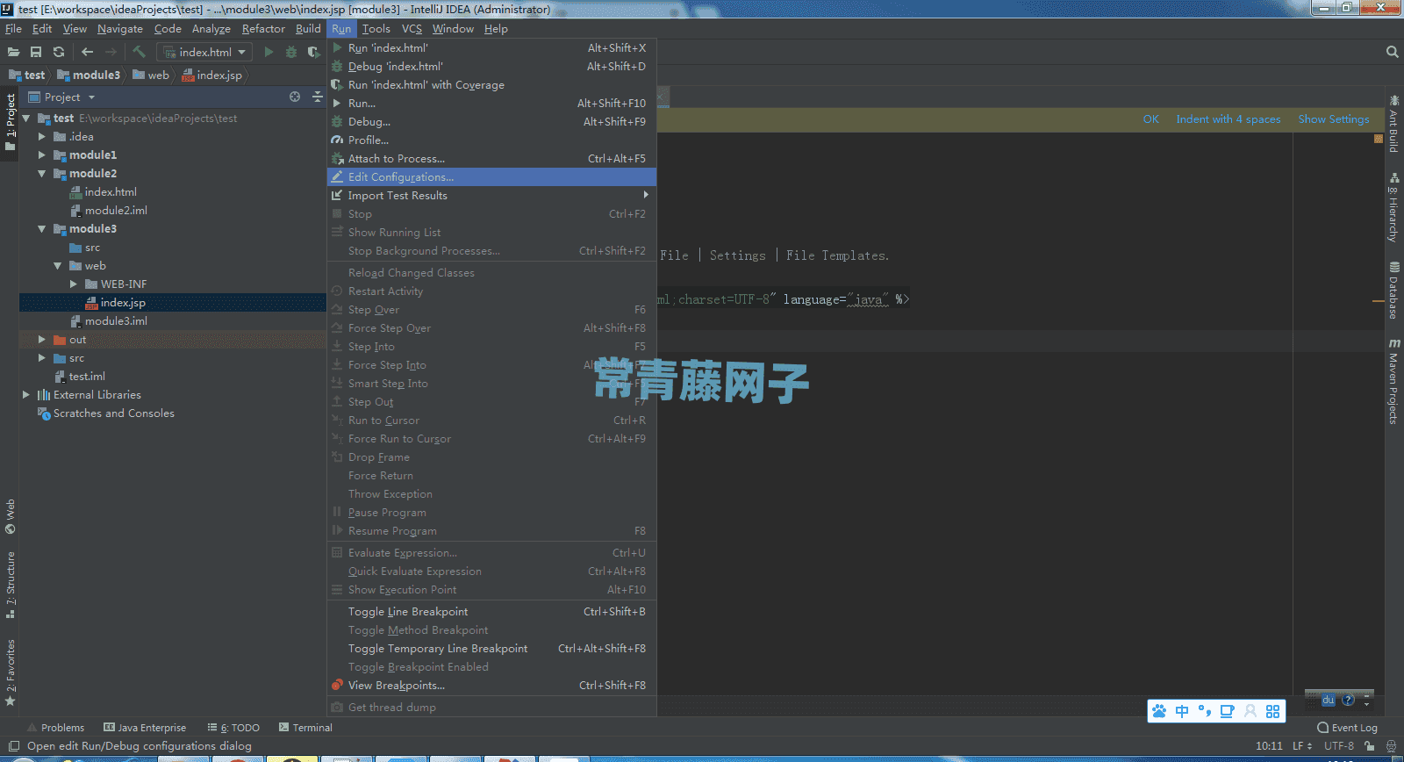
Task: Open the VCS menu
Action: point(412,28)
